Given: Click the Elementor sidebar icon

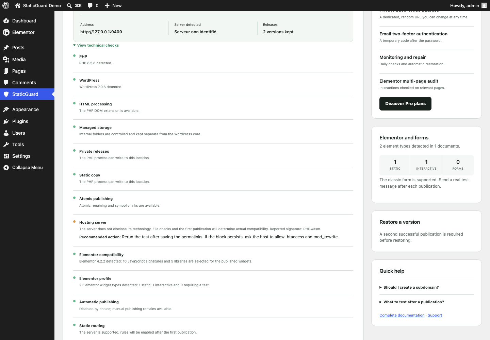Looking at the screenshot, I should point(6,32).
